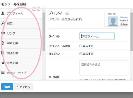Click the id:hatena link in preview
This screenshot has height=98, width=133.
click(124, 17)
